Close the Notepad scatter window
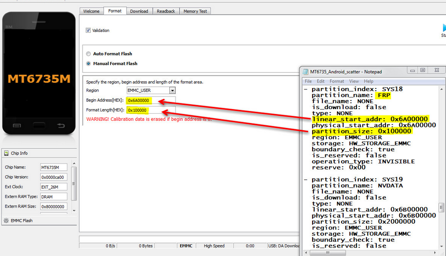 point(437,70)
